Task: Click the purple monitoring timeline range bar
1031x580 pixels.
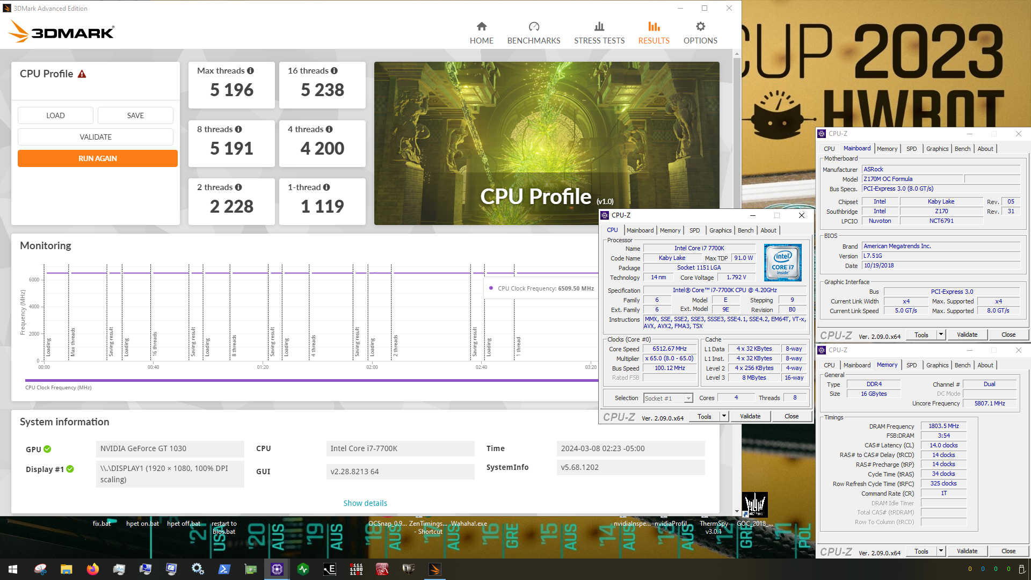Action: pyautogui.click(x=311, y=380)
